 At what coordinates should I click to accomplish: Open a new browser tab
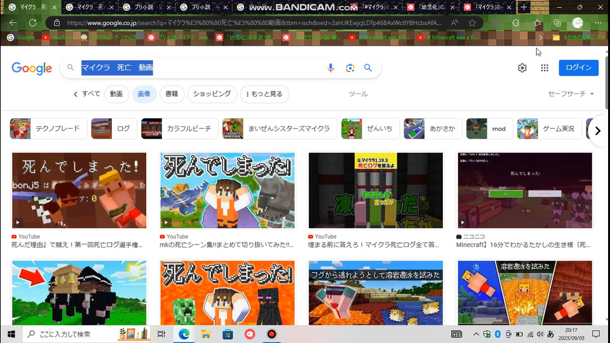[x=524, y=7]
